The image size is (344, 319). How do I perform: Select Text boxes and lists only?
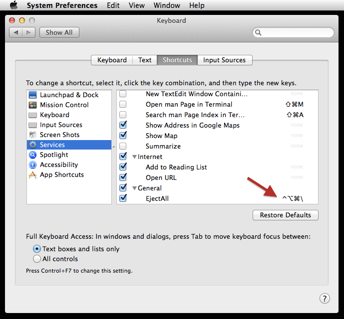(x=37, y=249)
